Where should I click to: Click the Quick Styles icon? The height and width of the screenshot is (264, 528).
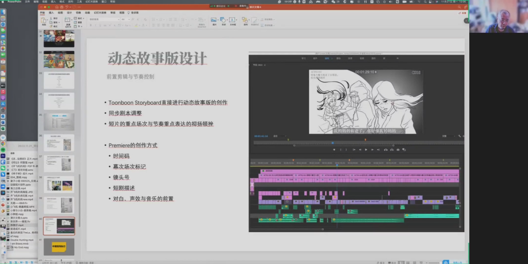pos(254,20)
